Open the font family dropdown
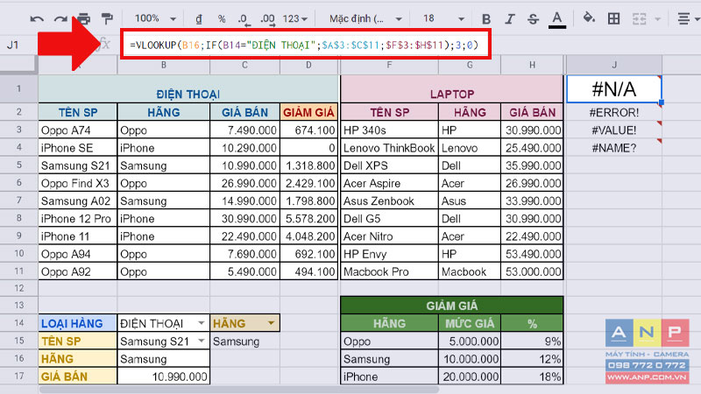 (365, 18)
